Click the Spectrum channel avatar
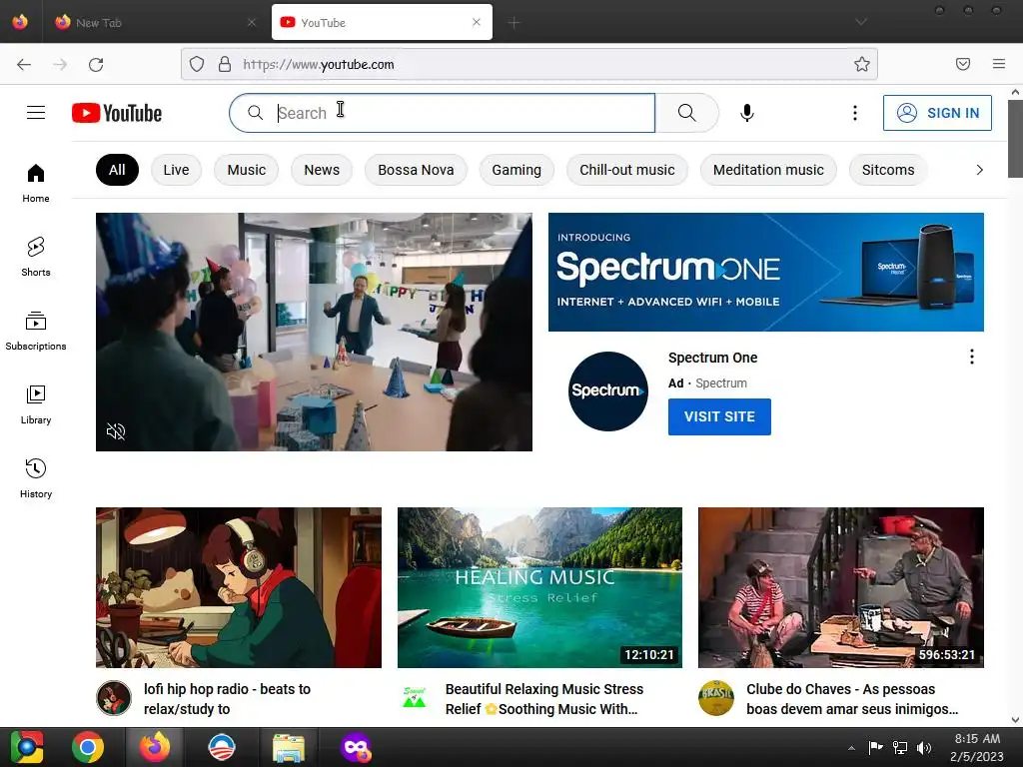 coord(608,390)
